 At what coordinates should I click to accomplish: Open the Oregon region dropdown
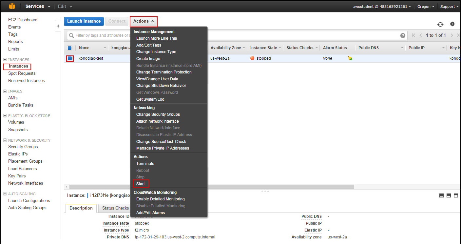point(426,7)
